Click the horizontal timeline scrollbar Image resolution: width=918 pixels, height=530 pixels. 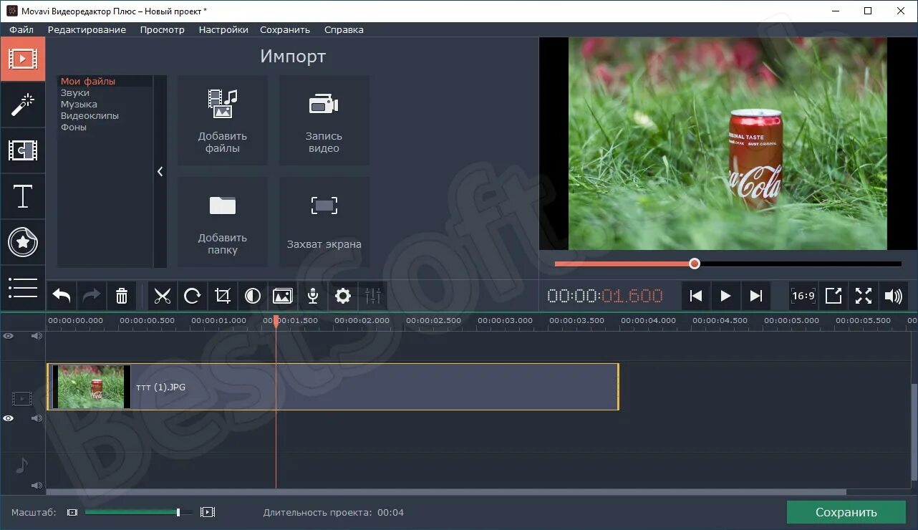click(x=446, y=492)
